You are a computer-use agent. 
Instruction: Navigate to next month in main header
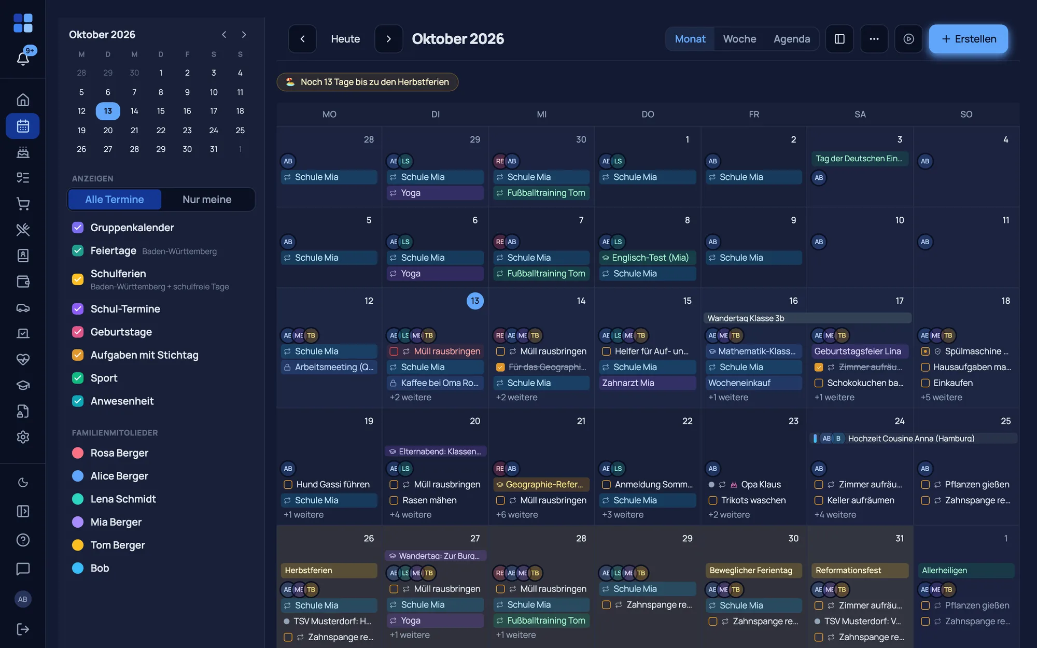(389, 39)
